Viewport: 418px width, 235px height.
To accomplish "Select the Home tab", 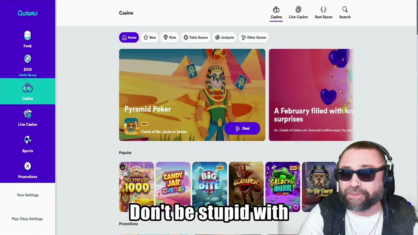I will (129, 38).
